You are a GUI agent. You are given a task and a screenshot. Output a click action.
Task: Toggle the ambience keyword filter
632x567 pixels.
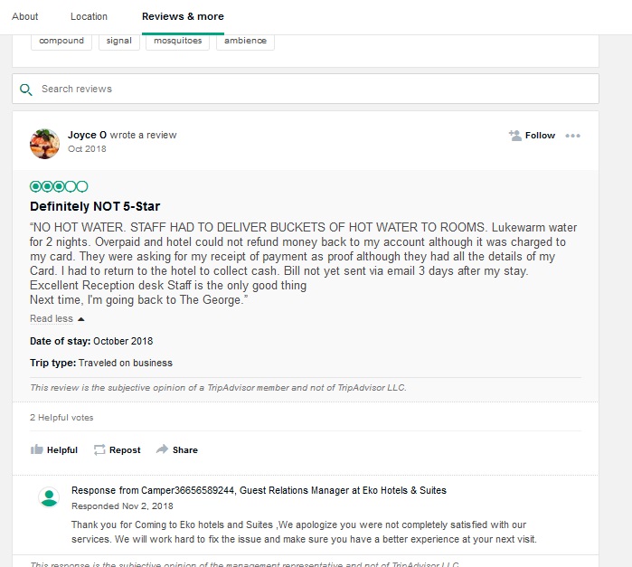(x=245, y=41)
